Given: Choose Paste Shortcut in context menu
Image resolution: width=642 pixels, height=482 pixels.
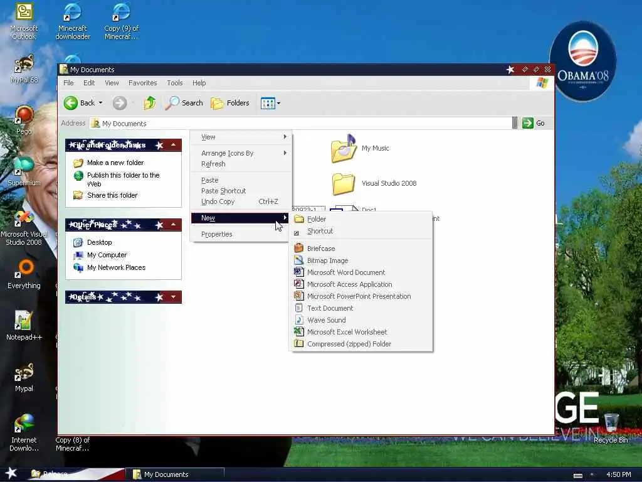Looking at the screenshot, I should (241, 191).
